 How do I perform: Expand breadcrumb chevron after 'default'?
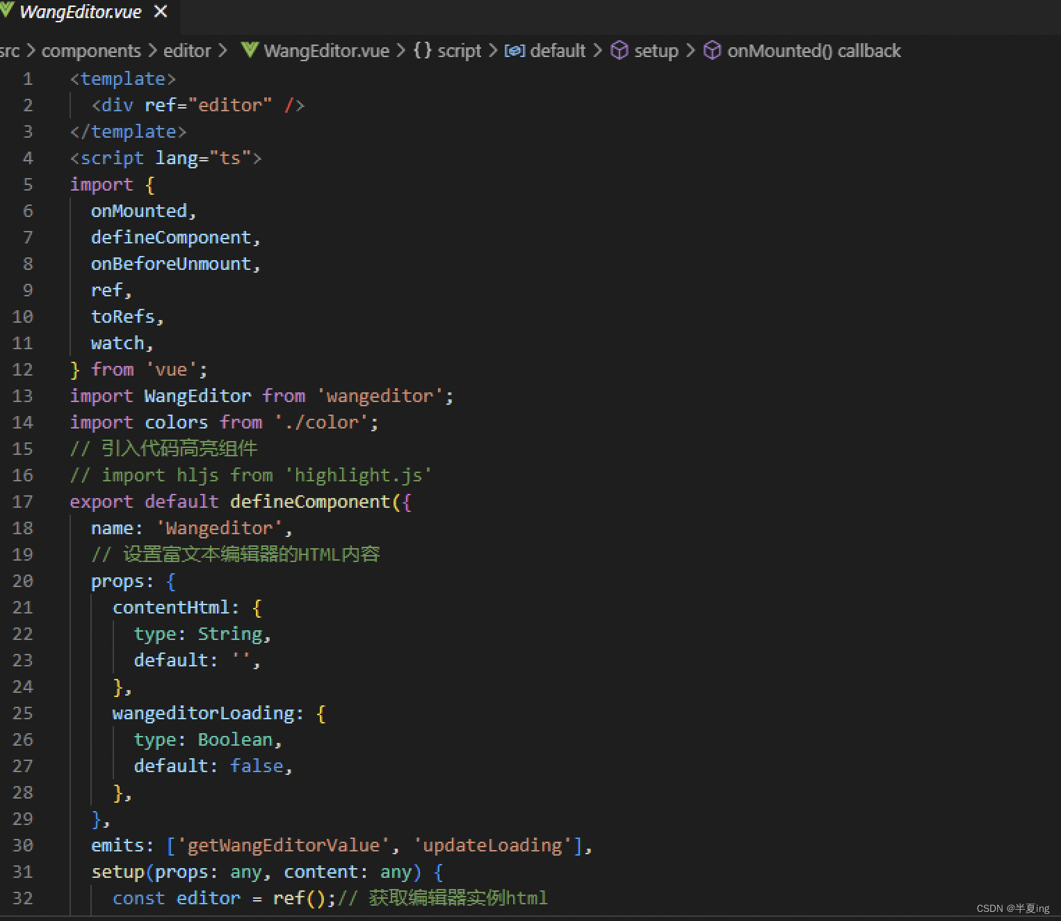pos(597,51)
